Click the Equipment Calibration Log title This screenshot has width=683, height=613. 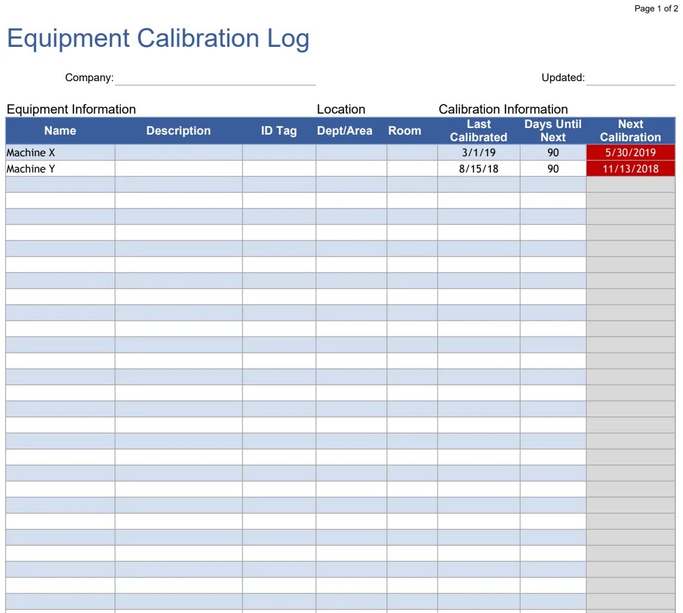click(x=158, y=38)
